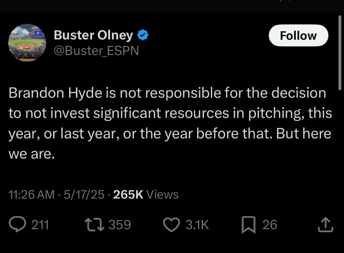The width and height of the screenshot is (344, 253).
Task: Click the 3.1K likes count
Action: coord(197,225)
